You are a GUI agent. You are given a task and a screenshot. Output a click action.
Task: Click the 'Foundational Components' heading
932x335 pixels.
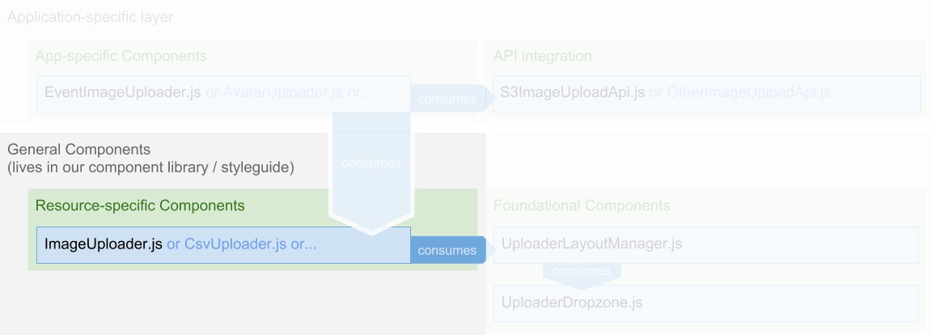(582, 206)
